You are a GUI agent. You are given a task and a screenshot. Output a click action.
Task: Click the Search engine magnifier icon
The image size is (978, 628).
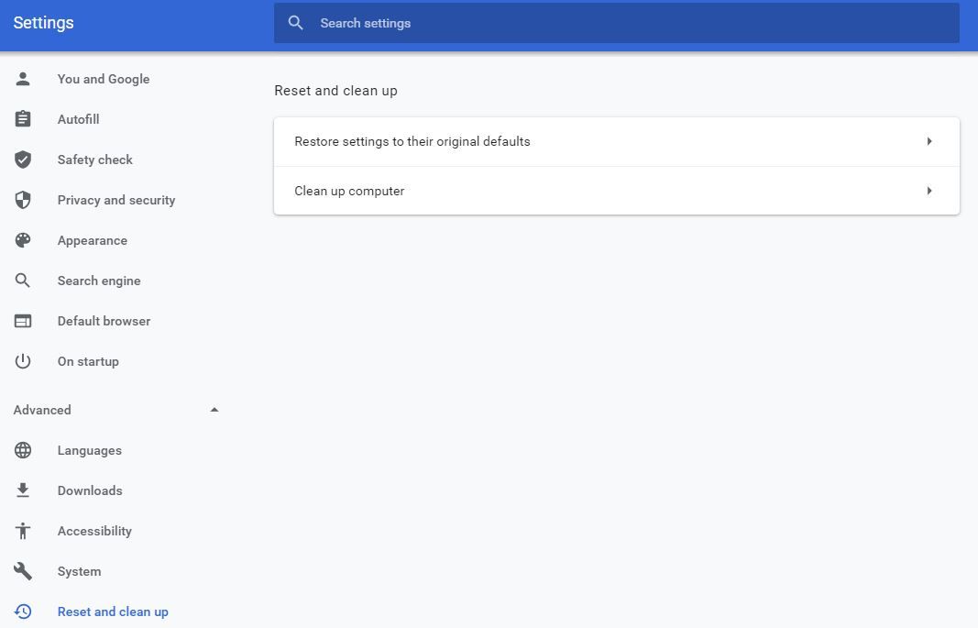click(x=23, y=281)
